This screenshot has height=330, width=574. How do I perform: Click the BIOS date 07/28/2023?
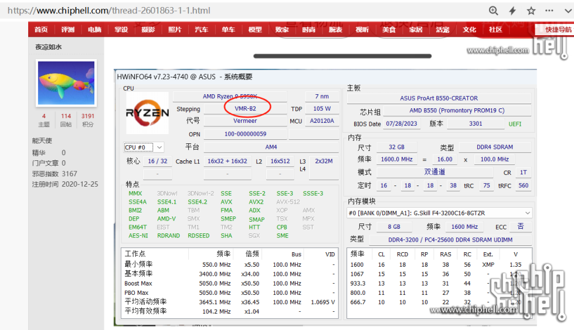click(x=402, y=123)
